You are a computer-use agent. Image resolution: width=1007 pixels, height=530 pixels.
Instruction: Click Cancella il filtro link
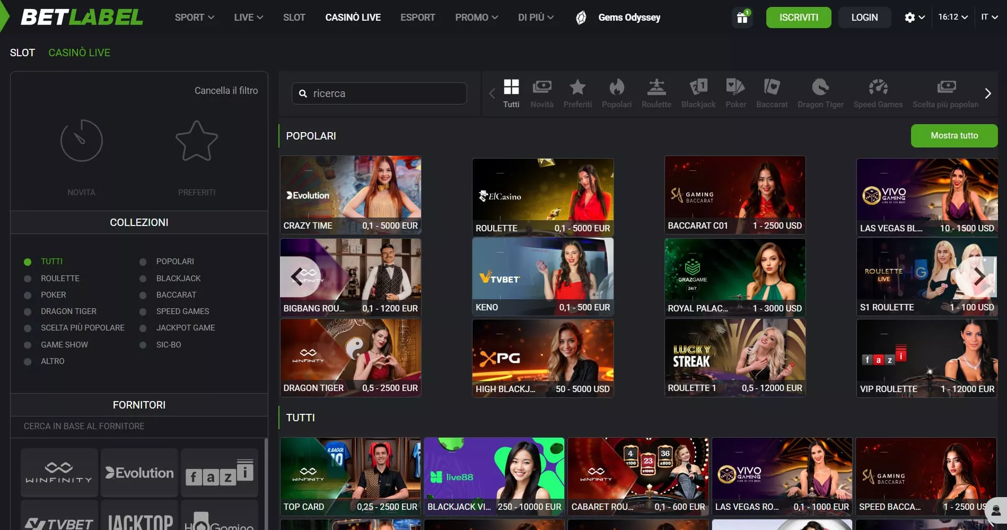pos(226,91)
